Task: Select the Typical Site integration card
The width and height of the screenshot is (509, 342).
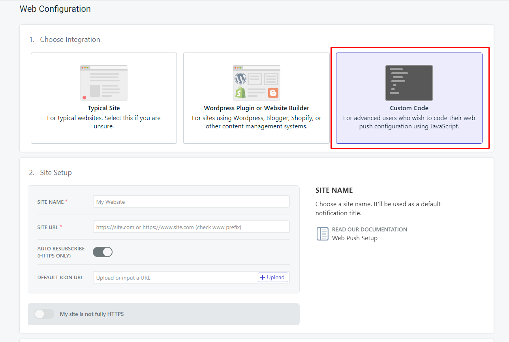Action: [x=104, y=98]
